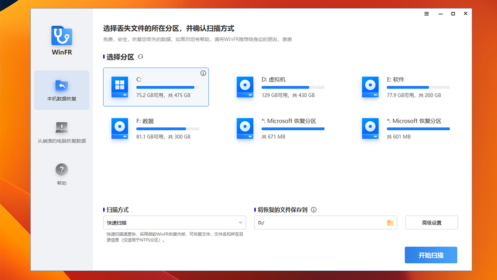Click 开始扫描 to start scanning
This screenshot has width=497, height=280.
coord(431,255)
